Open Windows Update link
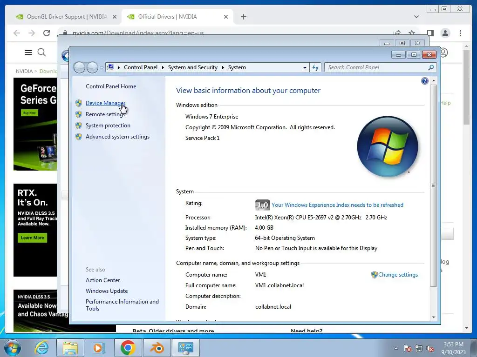Image resolution: width=477 pixels, height=357 pixels. (x=107, y=291)
